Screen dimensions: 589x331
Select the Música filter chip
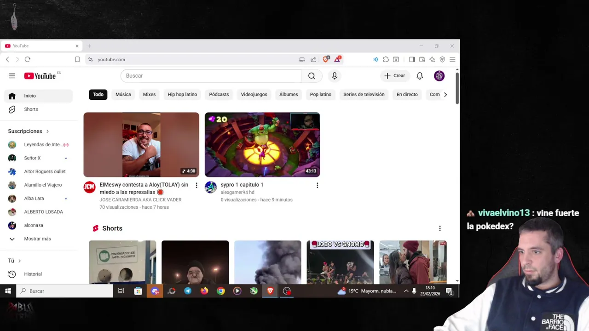[123, 94]
